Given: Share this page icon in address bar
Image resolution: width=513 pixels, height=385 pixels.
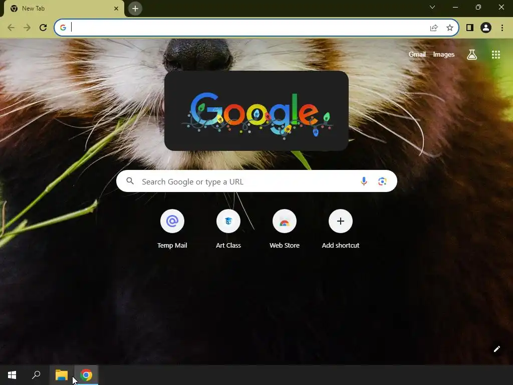Looking at the screenshot, I should click(434, 28).
